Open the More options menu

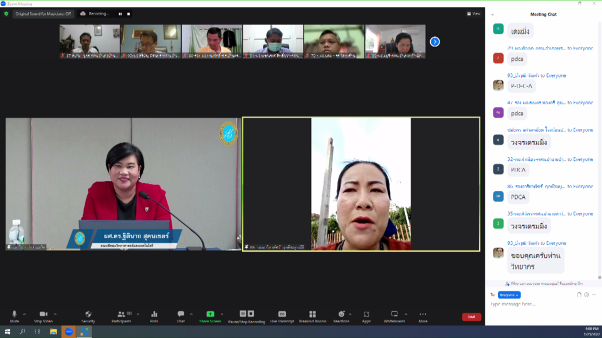coord(423,317)
